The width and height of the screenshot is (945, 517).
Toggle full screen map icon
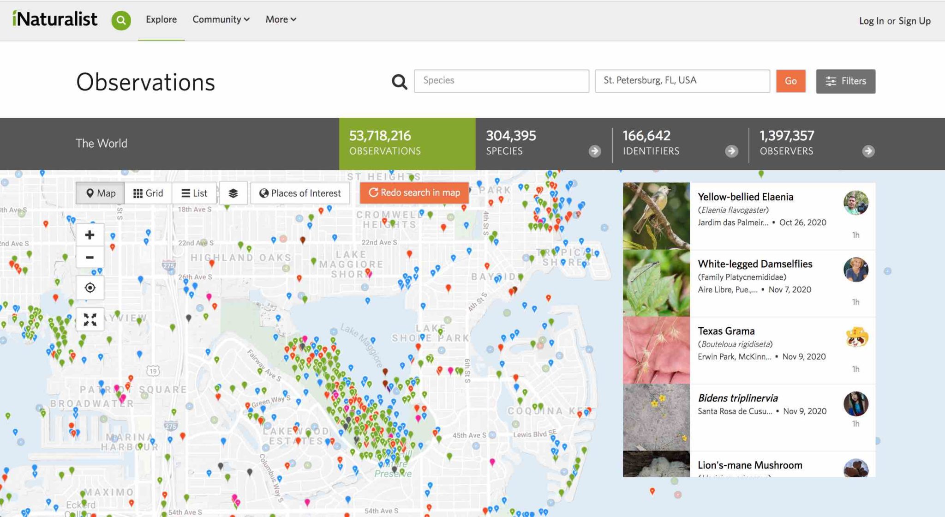[90, 319]
